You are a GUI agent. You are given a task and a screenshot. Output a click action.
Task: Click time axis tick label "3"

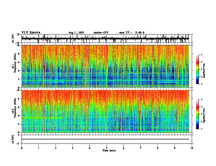73,148
